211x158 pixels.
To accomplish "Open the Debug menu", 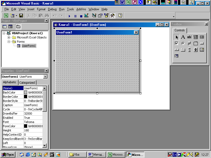I will (52, 9).
